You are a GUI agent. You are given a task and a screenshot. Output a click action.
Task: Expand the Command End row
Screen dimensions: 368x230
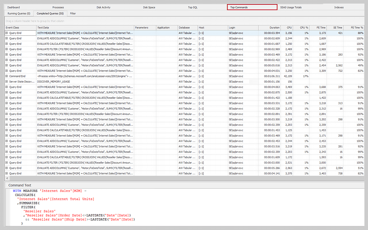[6, 76]
